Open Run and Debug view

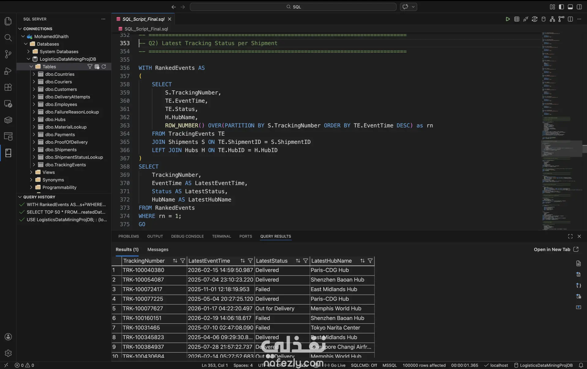pyautogui.click(x=8, y=71)
